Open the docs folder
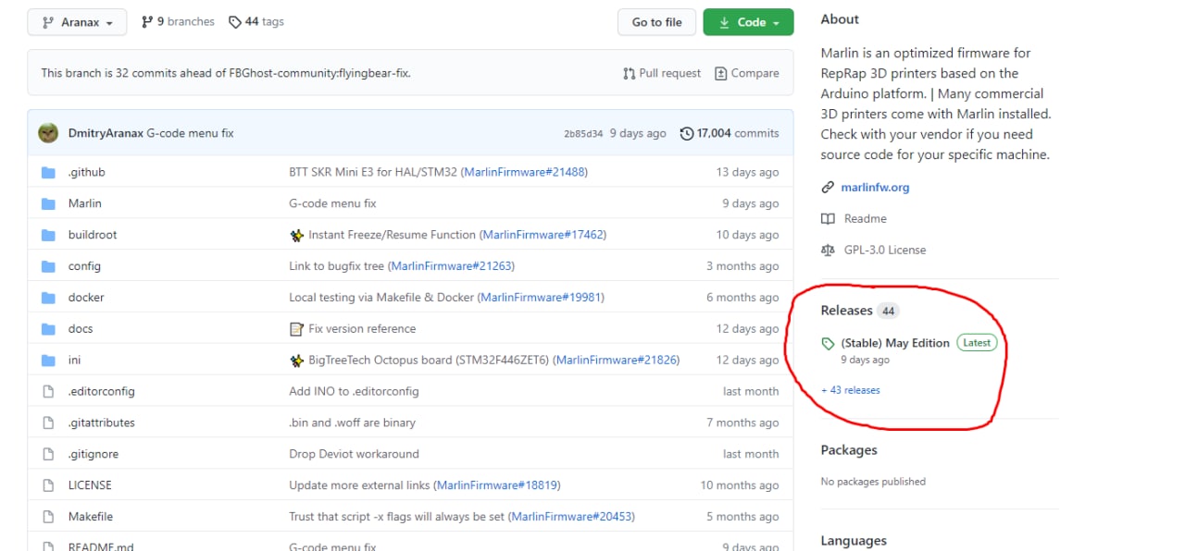 (x=81, y=329)
